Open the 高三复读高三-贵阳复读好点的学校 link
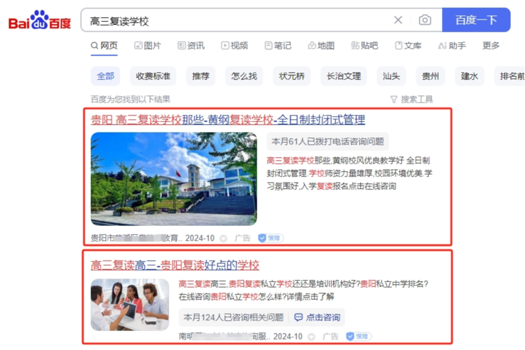525x350 pixels. 175,265
